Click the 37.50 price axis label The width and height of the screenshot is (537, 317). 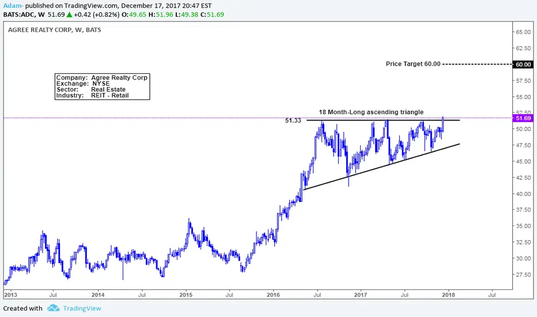(523, 209)
